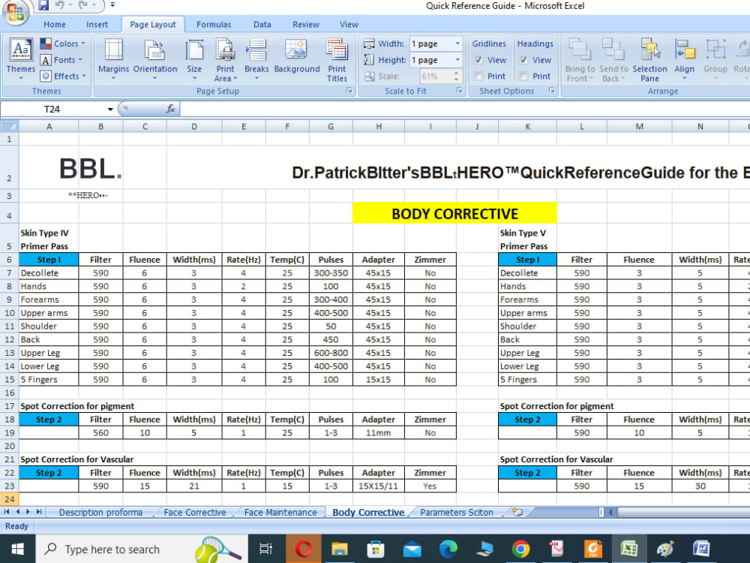Image resolution: width=750 pixels, height=563 pixels.
Task: Open the Align objects menu
Action: click(685, 59)
